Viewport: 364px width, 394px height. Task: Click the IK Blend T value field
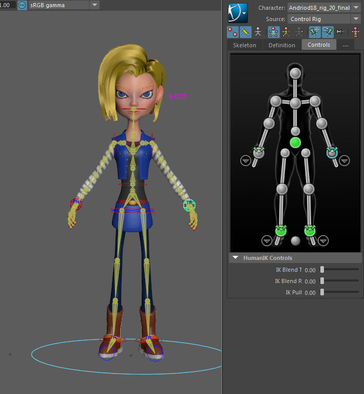click(310, 270)
